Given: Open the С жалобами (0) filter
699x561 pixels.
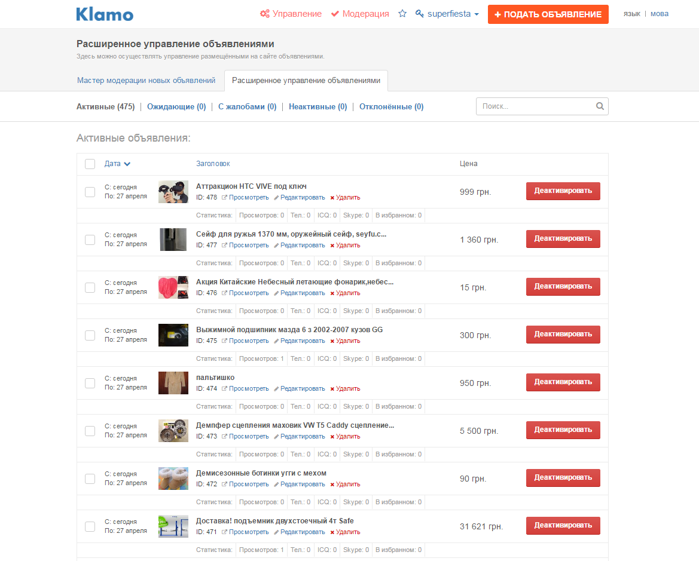Looking at the screenshot, I should 248,106.
